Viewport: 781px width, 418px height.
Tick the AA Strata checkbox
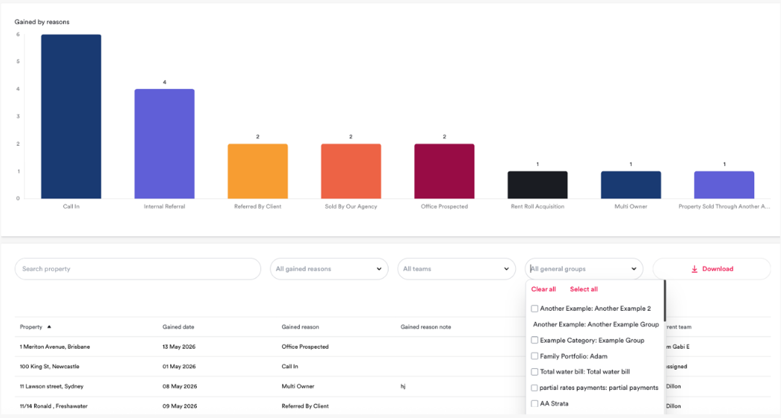click(x=535, y=403)
